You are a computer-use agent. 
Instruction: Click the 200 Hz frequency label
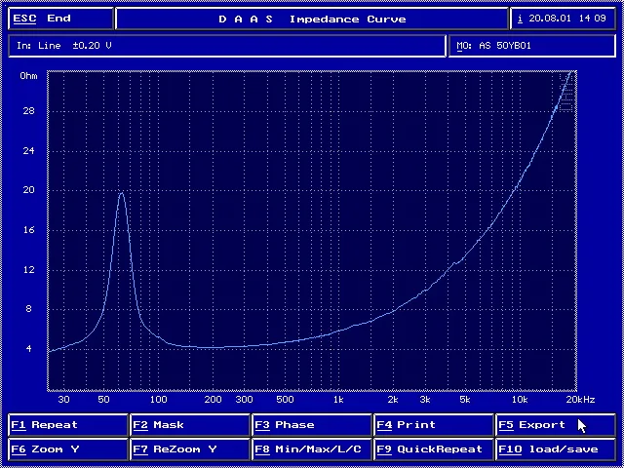click(214, 399)
